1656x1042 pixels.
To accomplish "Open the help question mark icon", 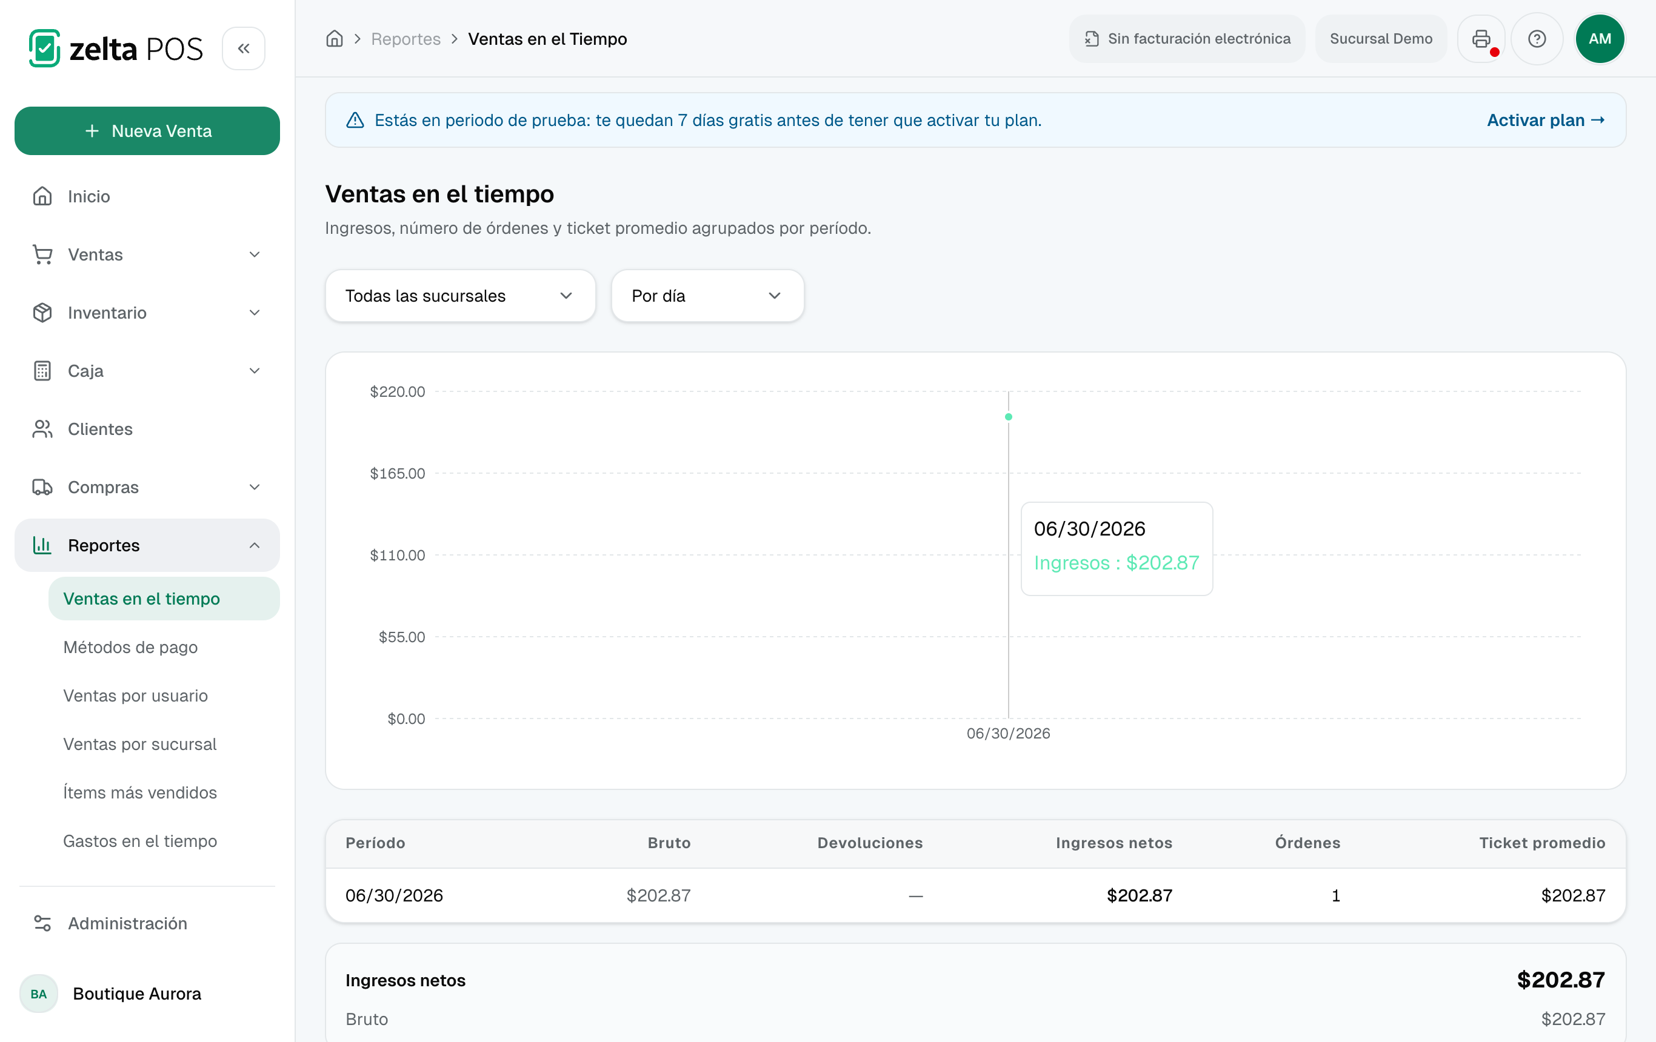I will click(1537, 39).
